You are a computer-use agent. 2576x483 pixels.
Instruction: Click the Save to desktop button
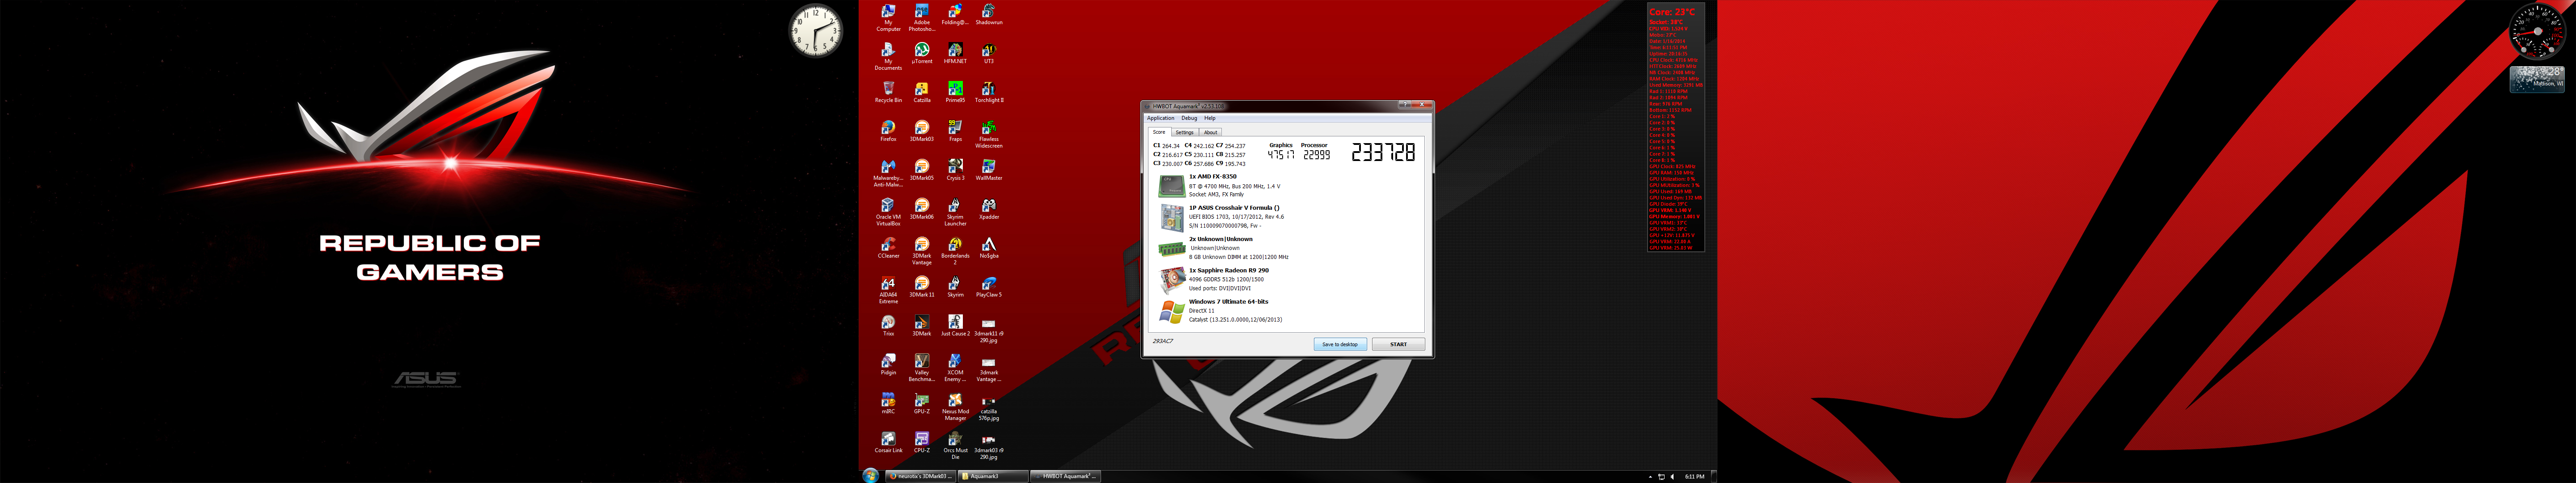(1339, 344)
